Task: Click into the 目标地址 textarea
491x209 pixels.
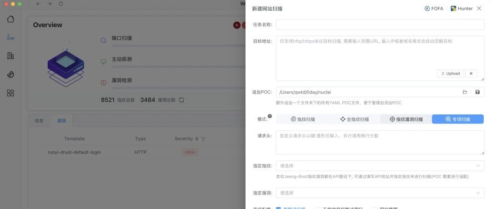Action: (380, 58)
